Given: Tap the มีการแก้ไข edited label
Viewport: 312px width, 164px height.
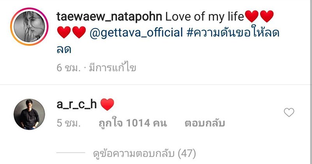Looking at the screenshot, I should [x=112, y=67].
